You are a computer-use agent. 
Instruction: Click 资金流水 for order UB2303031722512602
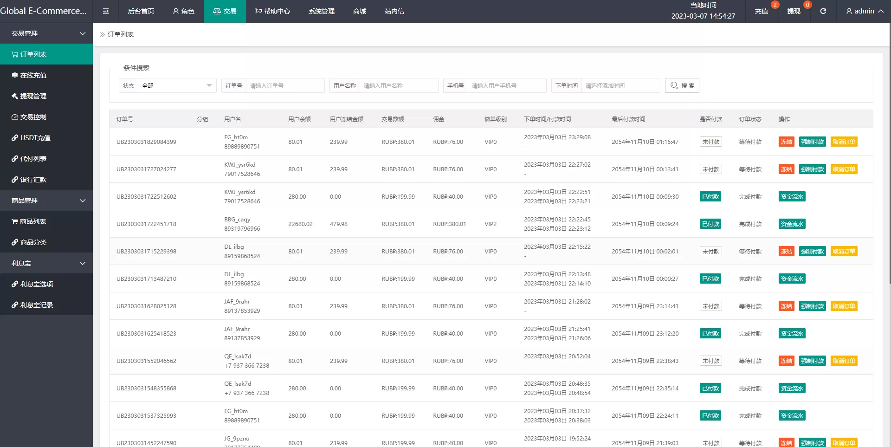click(x=792, y=197)
